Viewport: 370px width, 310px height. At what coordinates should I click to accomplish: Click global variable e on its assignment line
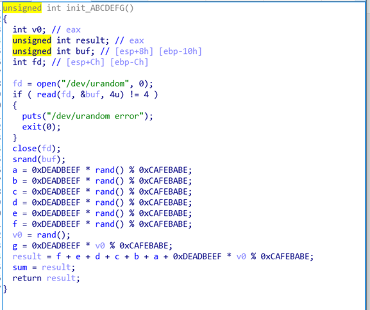click(x=15, y=213)
